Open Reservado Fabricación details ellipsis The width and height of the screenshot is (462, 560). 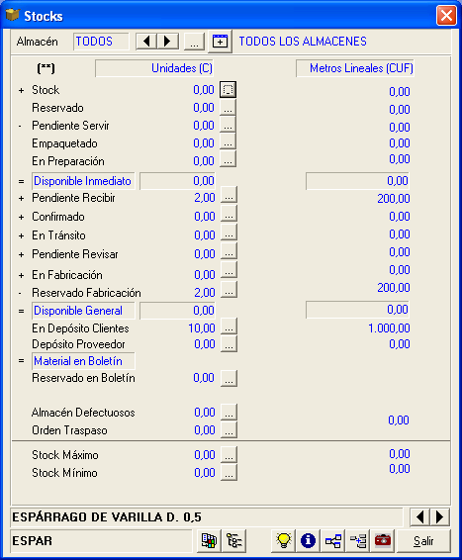click(229, 290)
